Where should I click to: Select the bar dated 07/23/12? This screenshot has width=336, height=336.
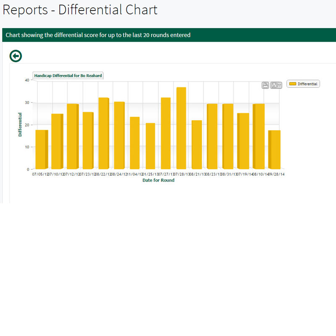pos(87,140)
